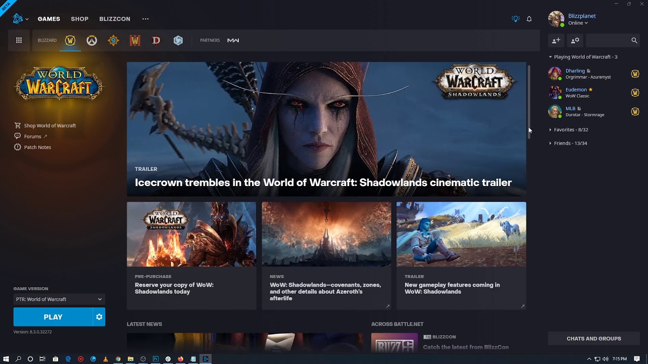Open the Shadowlands cinematic trailer banner
This screenshot has height=364, width=648.
coord(327,129)
